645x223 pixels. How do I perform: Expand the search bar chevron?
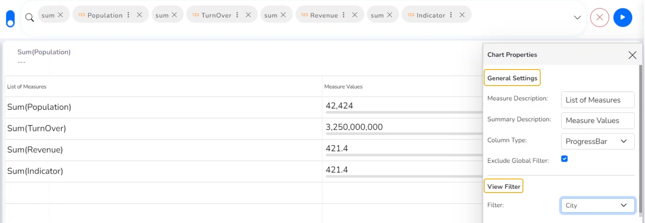[577, 18]
